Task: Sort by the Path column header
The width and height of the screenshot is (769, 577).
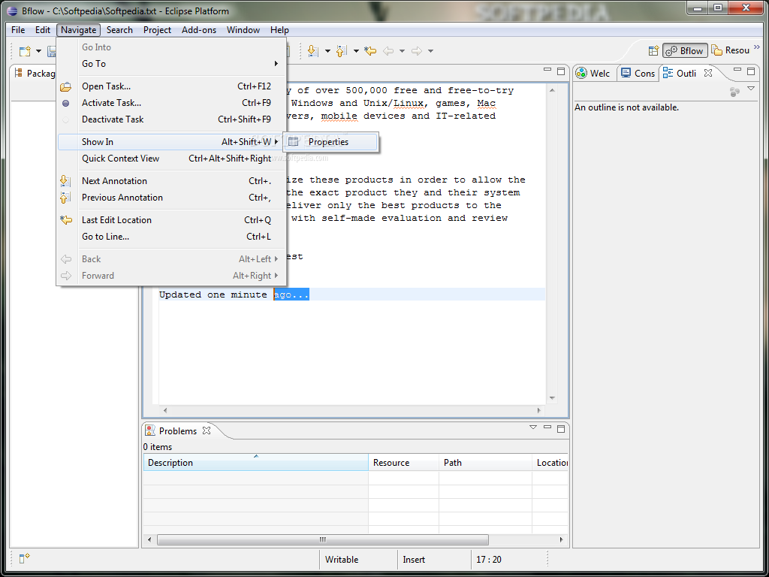Action: tap(485, 462)
